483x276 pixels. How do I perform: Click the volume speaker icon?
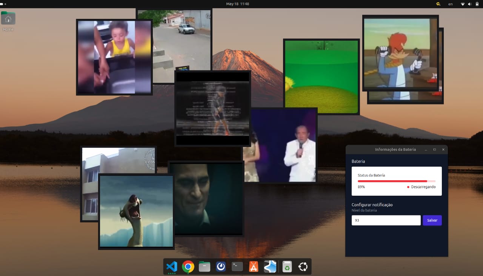click(470, 4)
